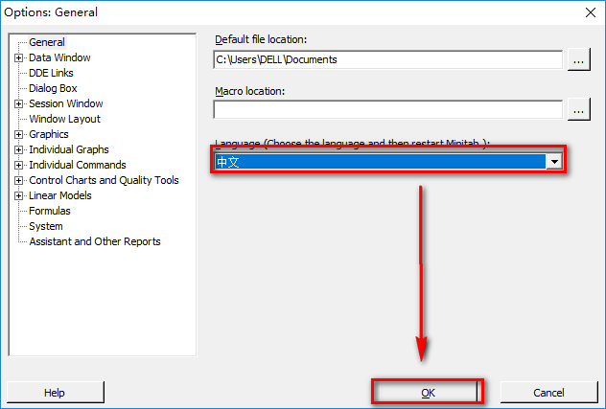The image size is (606, 409).
Task: Click the browse button for Macro location
Action: 578,110
